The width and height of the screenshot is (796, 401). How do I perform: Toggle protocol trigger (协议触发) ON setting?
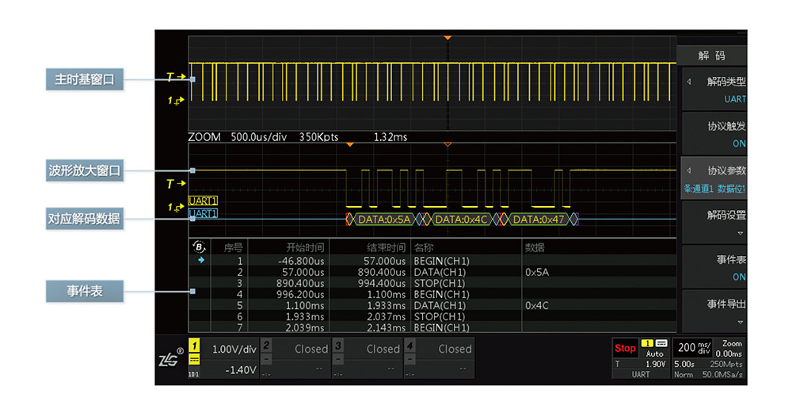coord(713,134)
